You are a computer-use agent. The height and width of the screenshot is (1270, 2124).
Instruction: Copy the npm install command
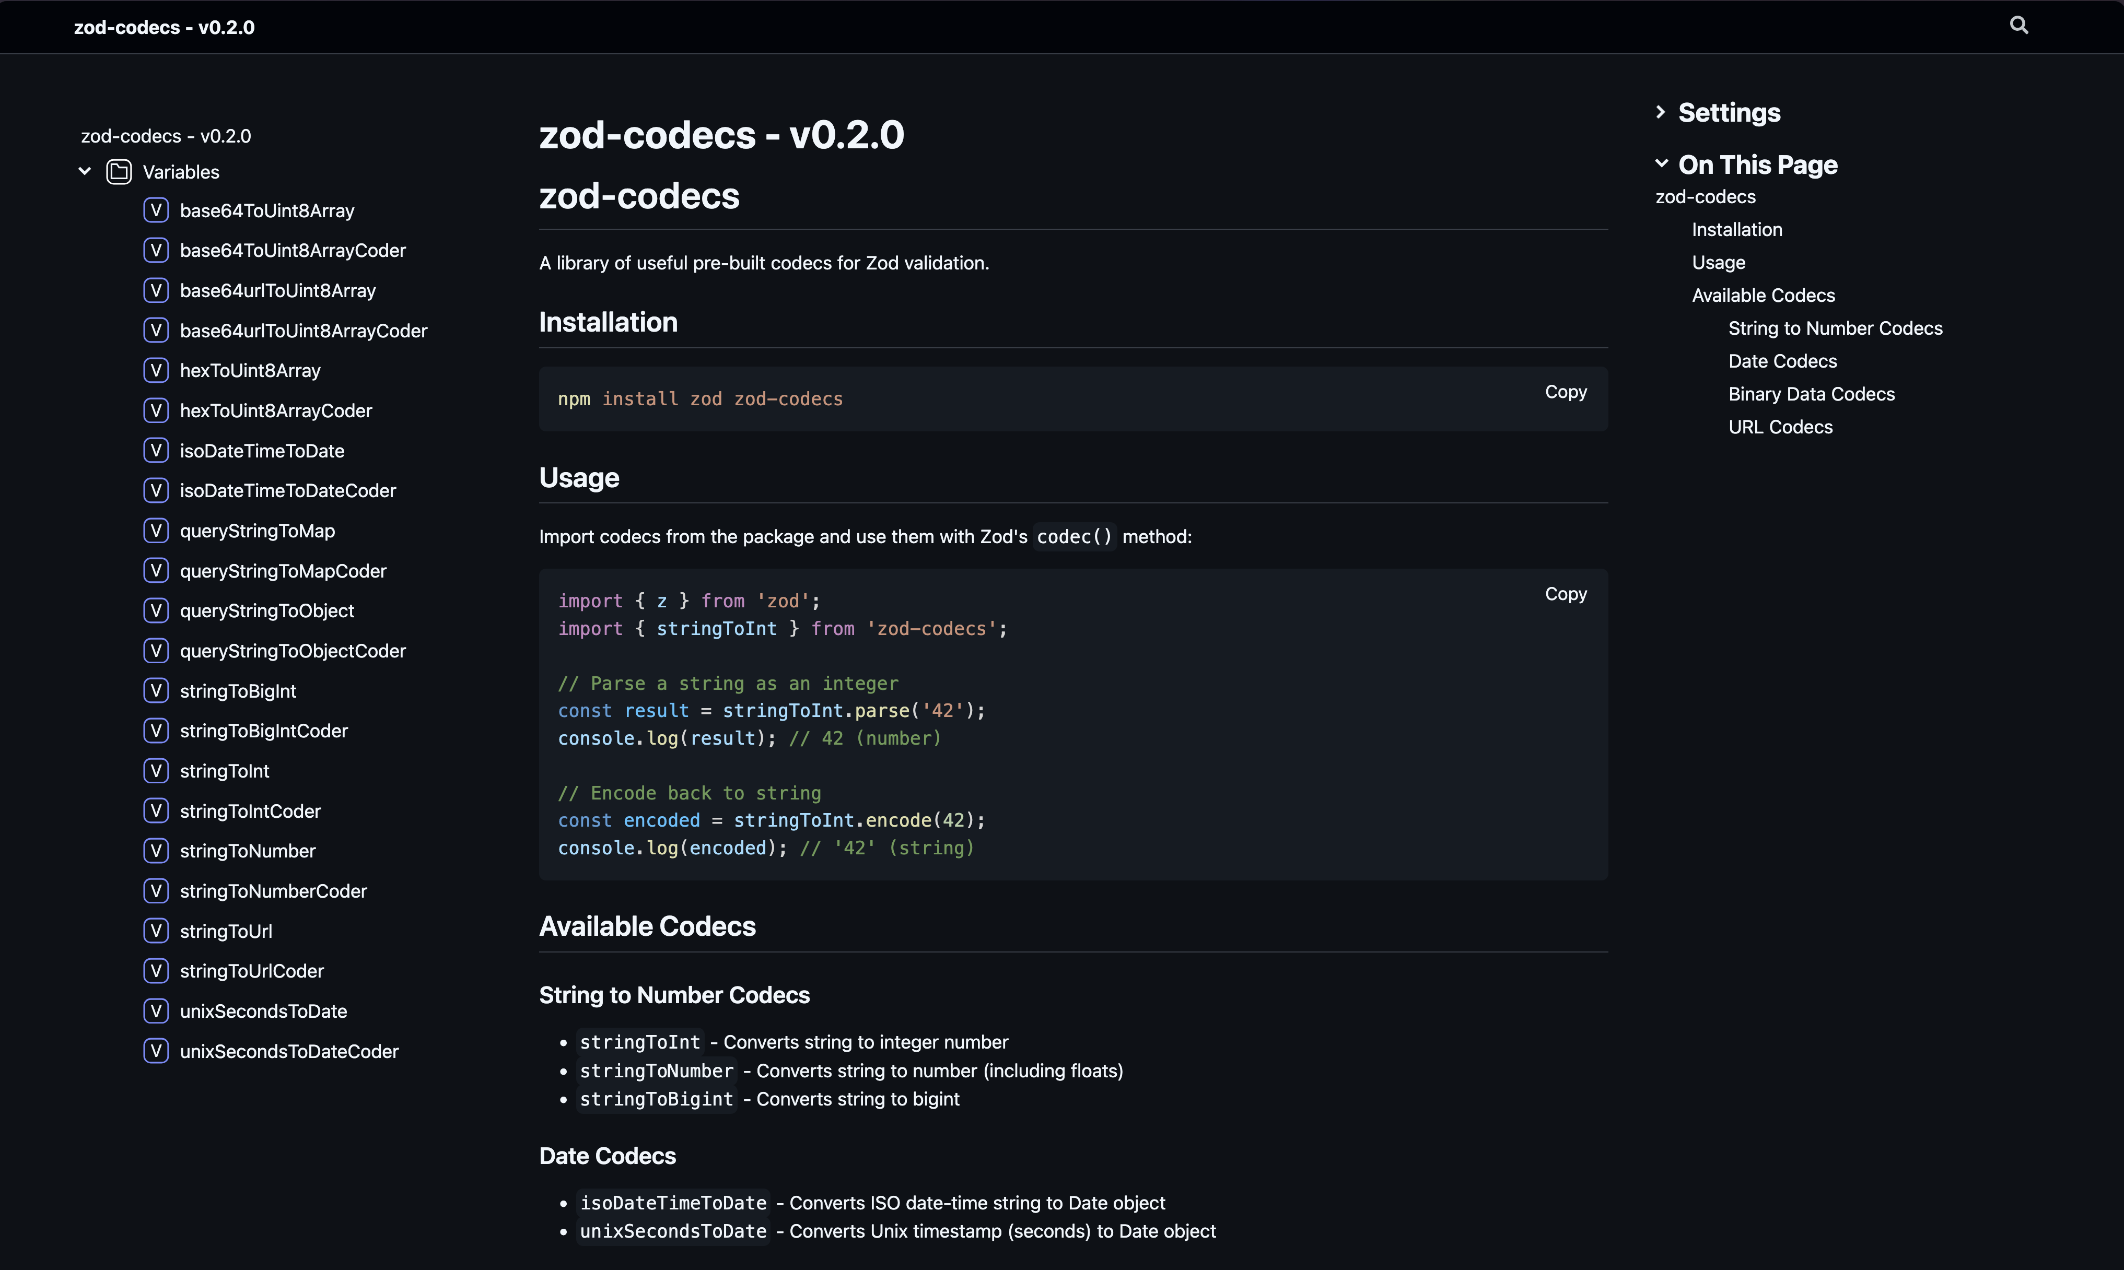(x=1565, y=391)
